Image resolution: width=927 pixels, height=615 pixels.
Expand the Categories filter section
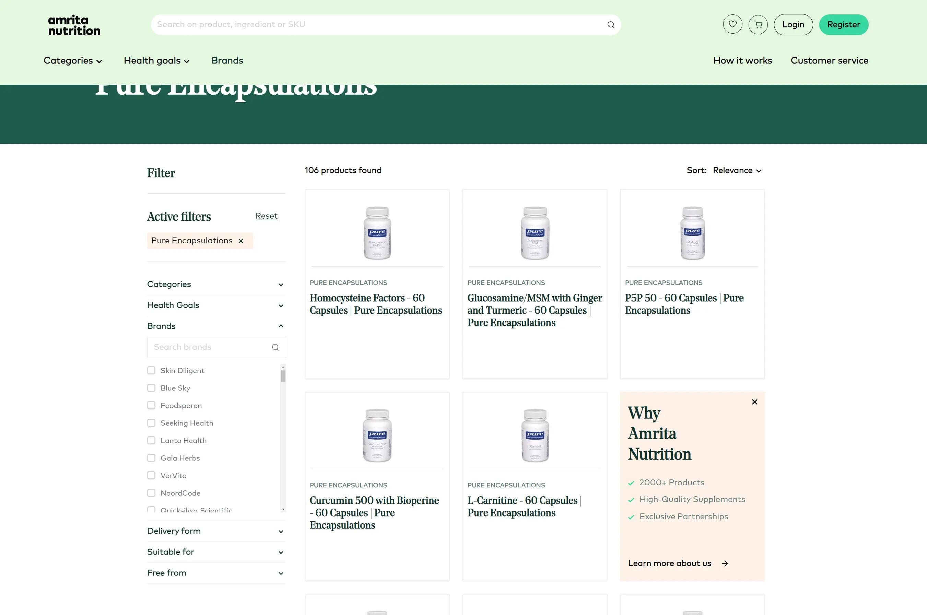(216, 285)
